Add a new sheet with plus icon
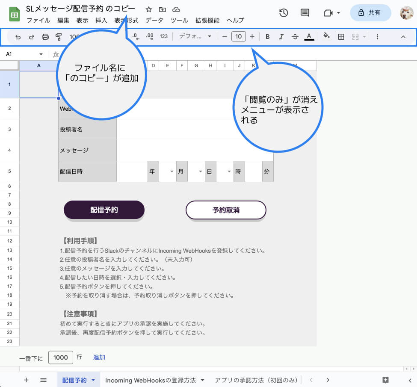This screenshot has width=417, height=387. click(27, 380)
